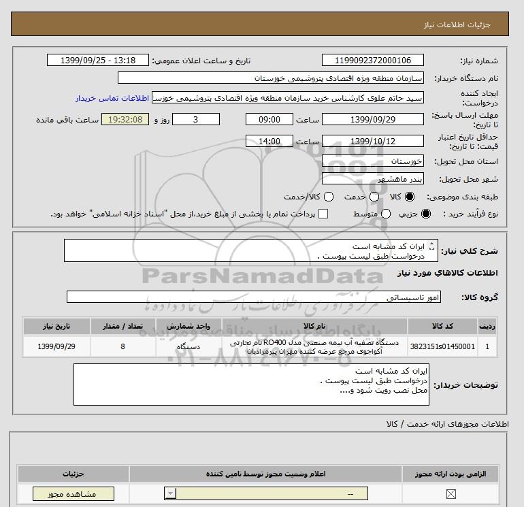This screenshot has height=507, width=524.
Task: Click the مشاهده مجوز button
Action: coord(73,494)
